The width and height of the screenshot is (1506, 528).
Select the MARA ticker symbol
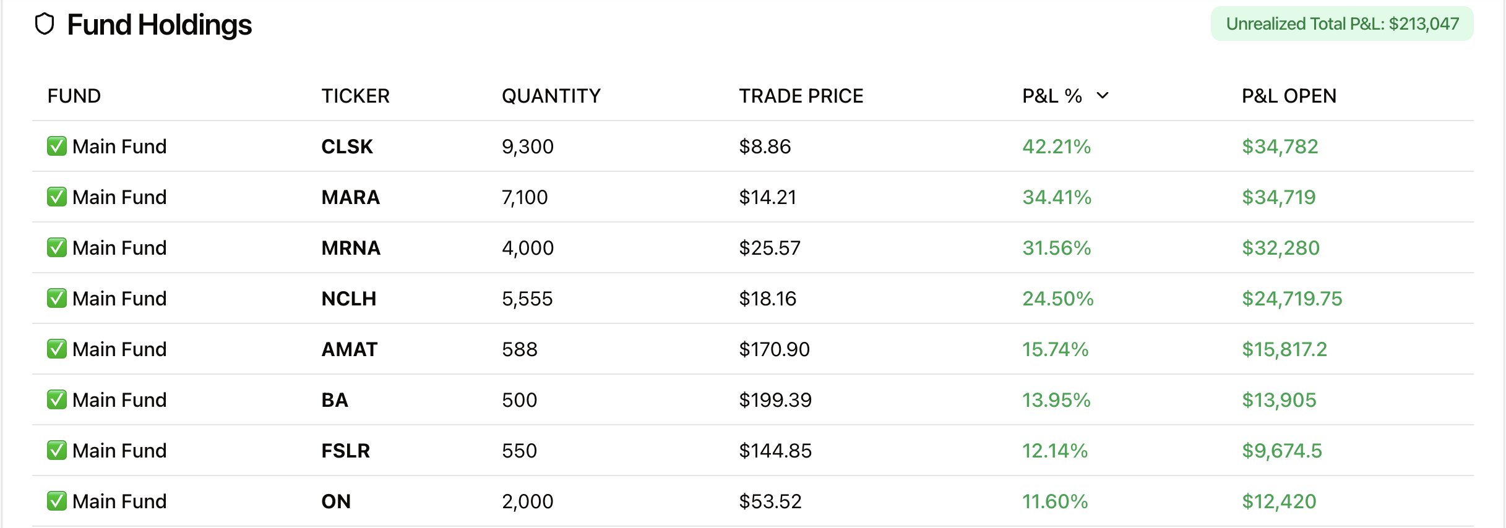pos(350,197)
